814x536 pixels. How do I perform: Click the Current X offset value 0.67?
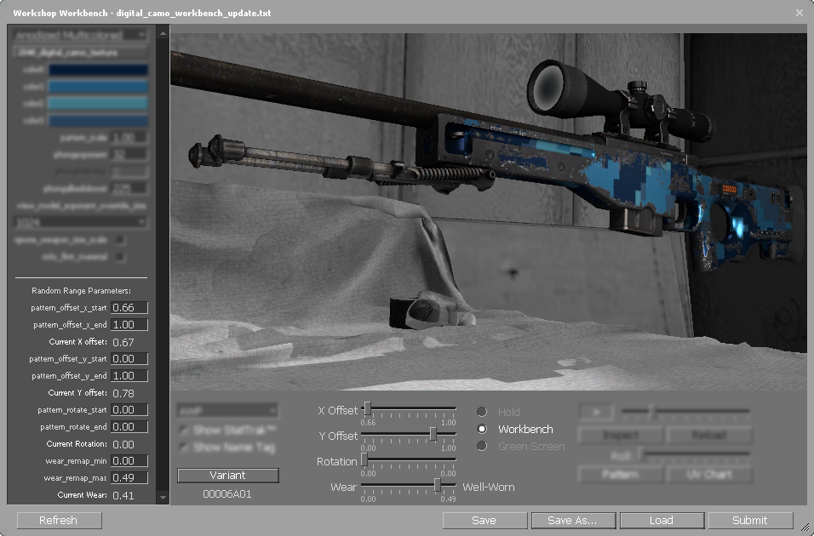123,343
